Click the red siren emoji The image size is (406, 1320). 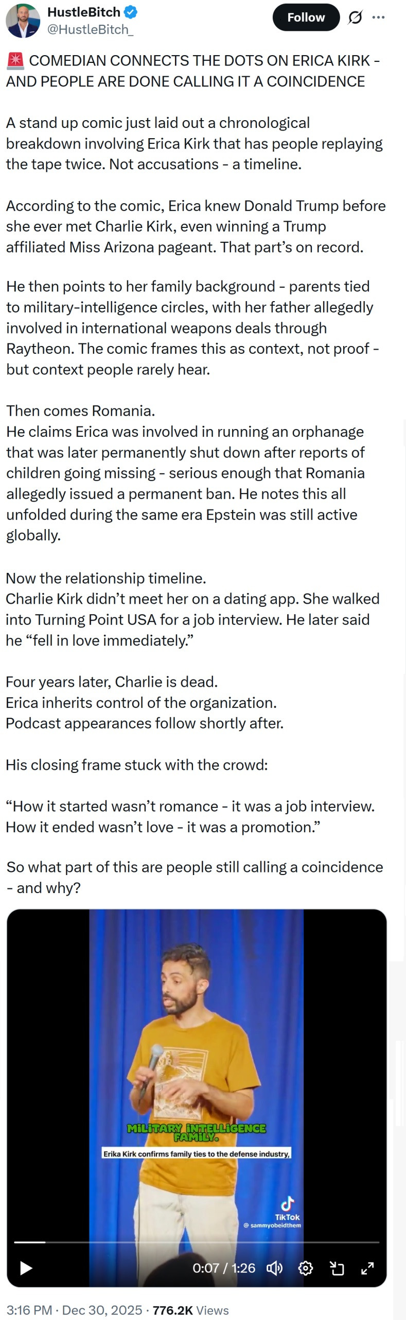pos(15,61)
